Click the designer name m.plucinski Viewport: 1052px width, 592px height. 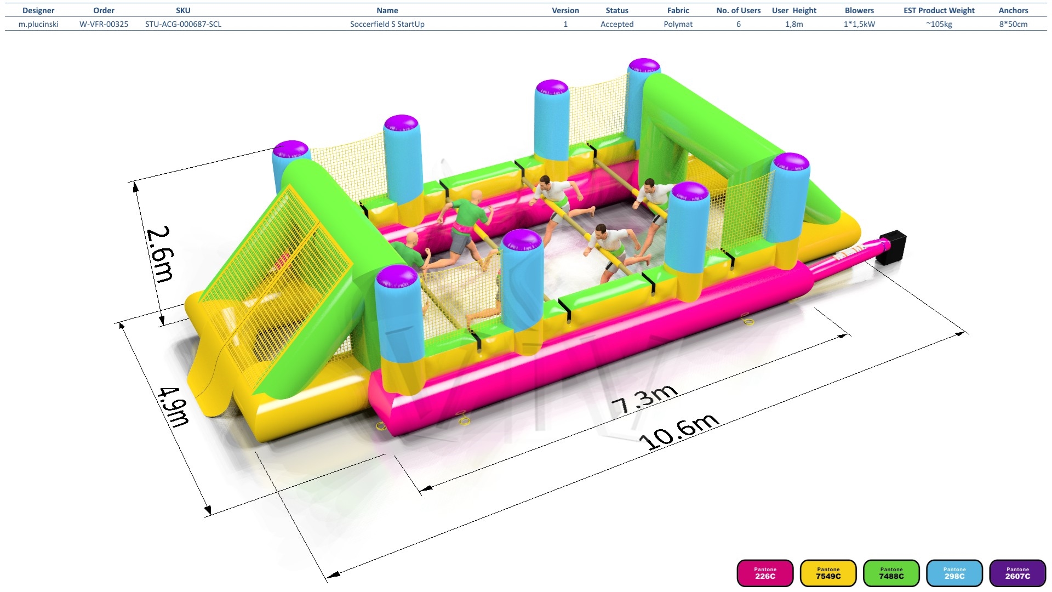38,24
